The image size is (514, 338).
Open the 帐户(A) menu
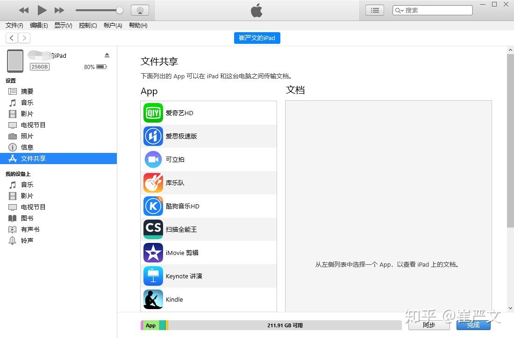coord(113,26)
